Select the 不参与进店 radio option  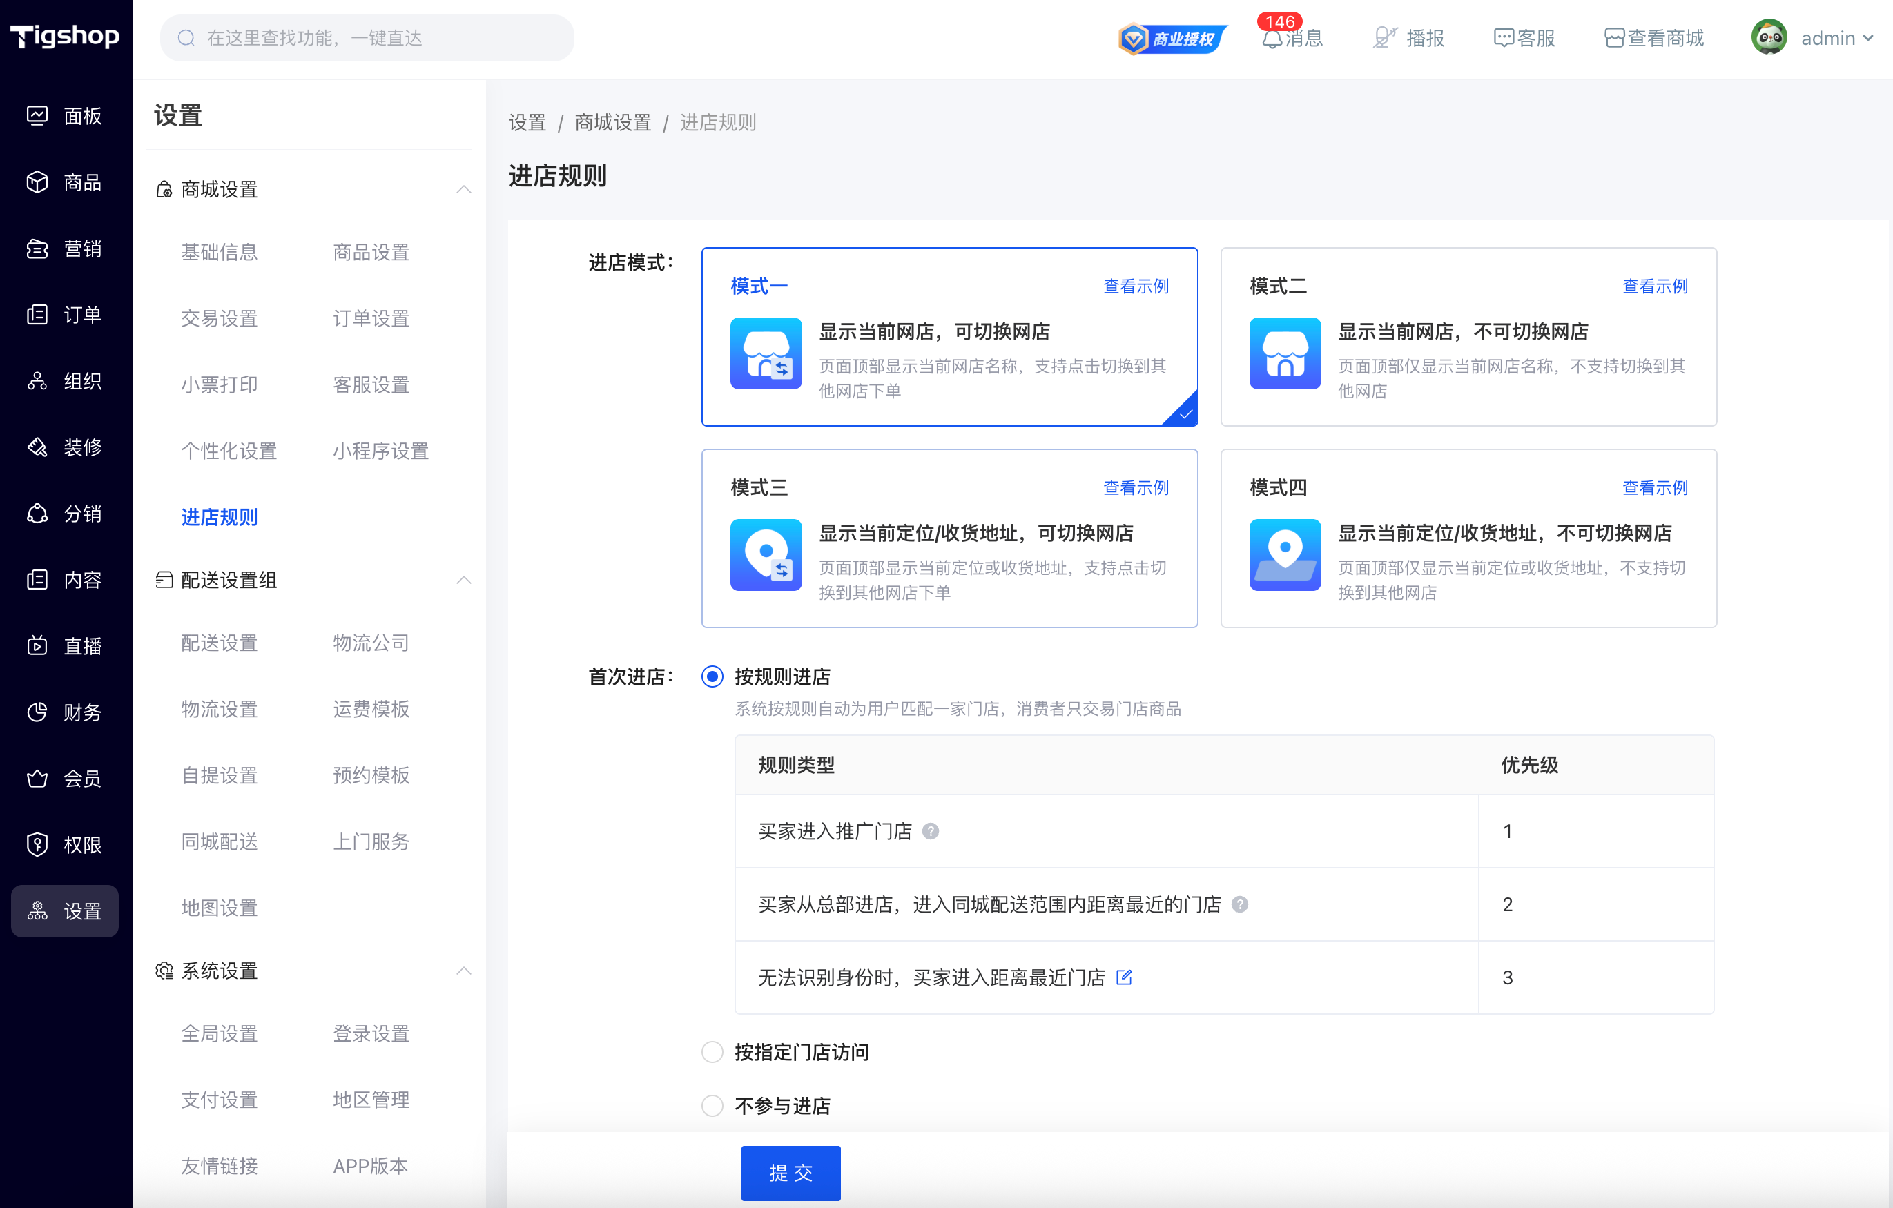712,1107
